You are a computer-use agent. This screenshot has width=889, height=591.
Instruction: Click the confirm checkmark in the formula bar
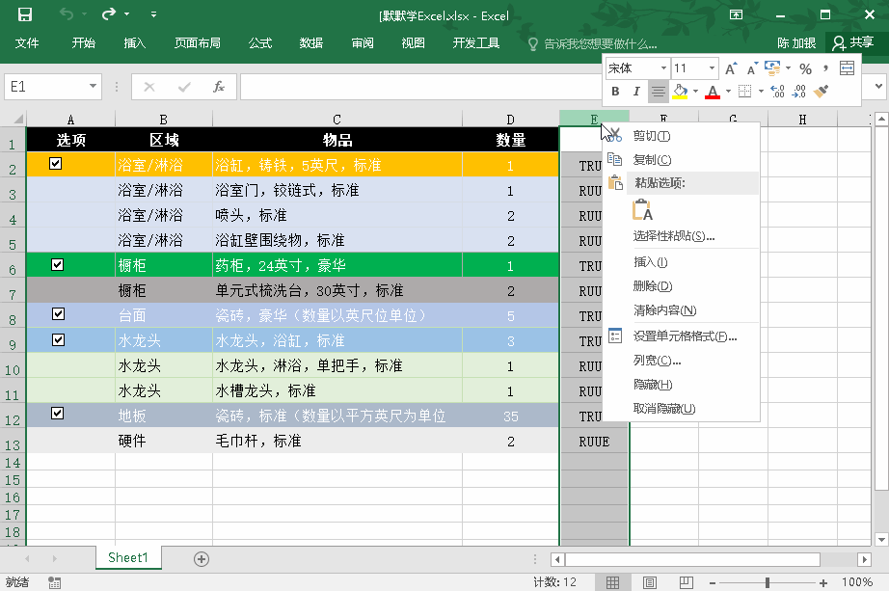(184, 87)
